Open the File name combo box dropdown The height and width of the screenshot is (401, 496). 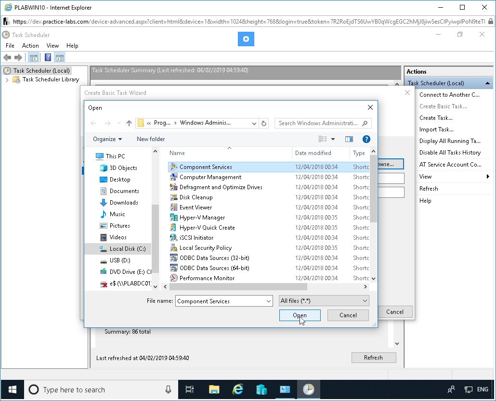[x=269, y=301]
